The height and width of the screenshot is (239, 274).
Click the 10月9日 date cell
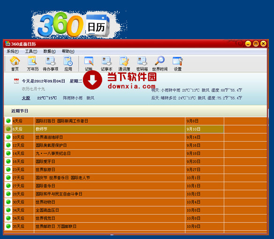point(205,226)
